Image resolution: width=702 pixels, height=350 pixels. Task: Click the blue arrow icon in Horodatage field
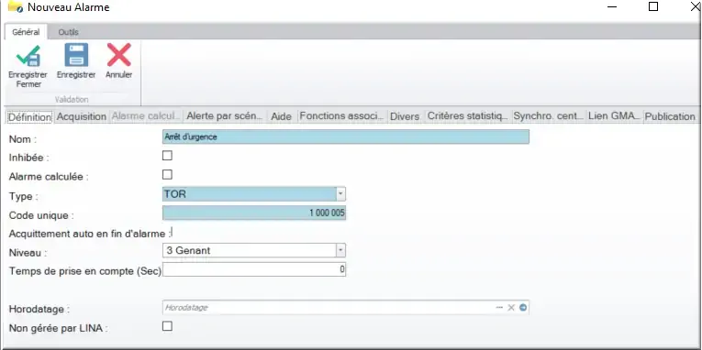522,308
